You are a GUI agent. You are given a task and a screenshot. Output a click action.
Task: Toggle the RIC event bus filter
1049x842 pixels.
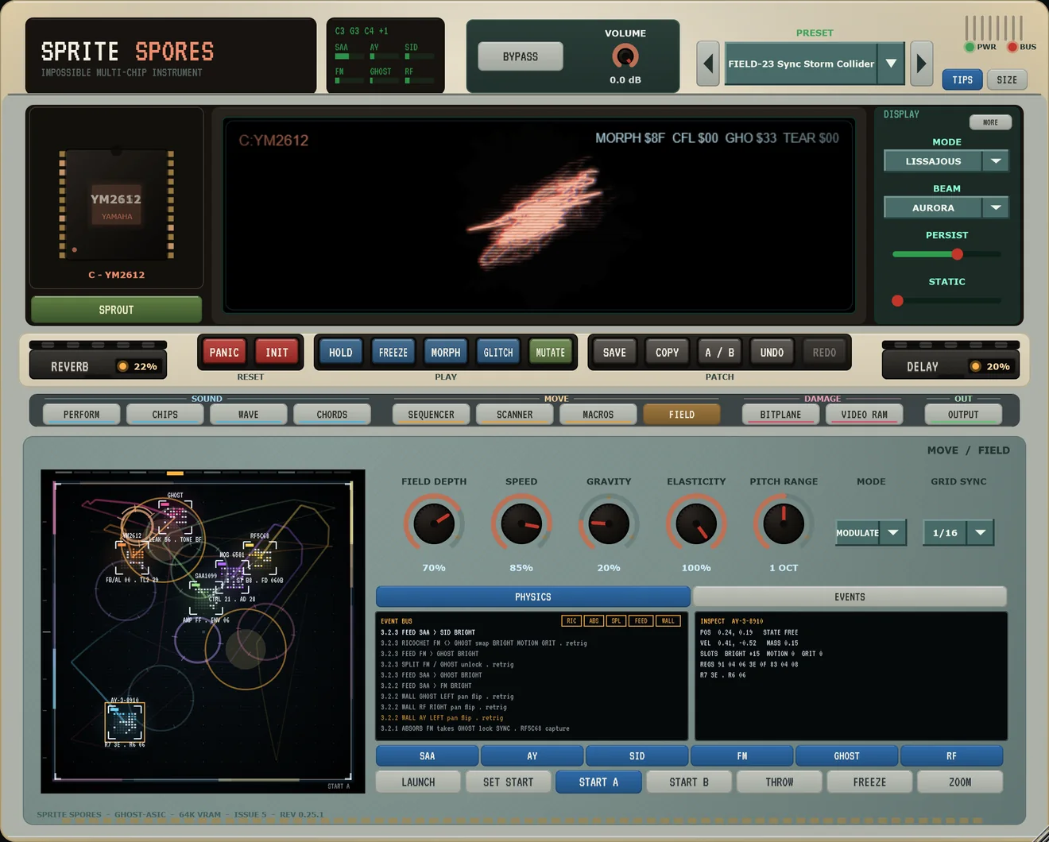(571, 621)
